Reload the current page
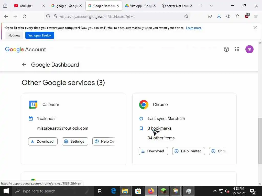The height and width of the screenshot is (196, 262). pyautogui.click(x=25, y=16)
